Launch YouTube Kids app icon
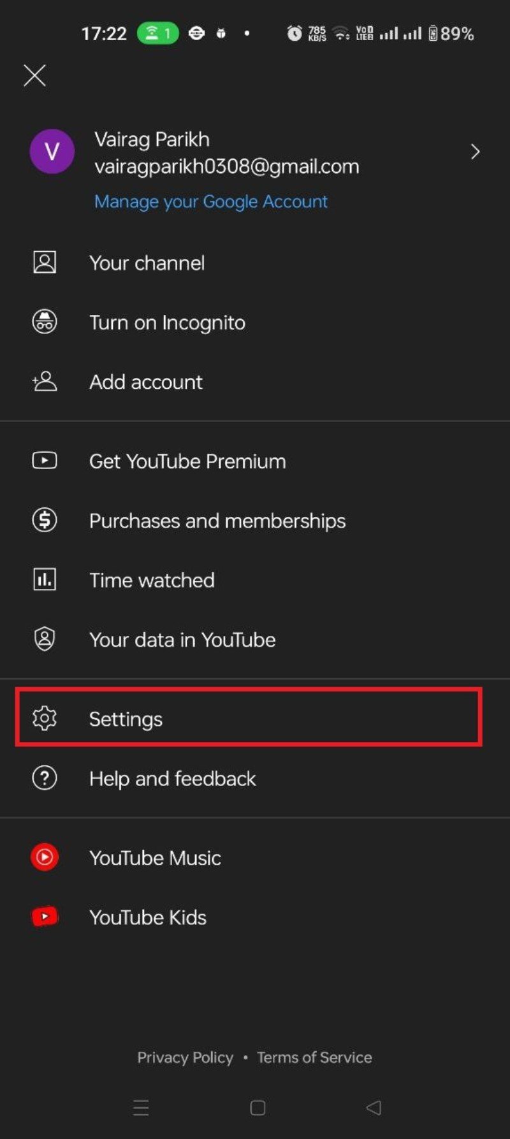Viewport: 510px width, 1139px height. pyautogui.click(x=45, y=917)
